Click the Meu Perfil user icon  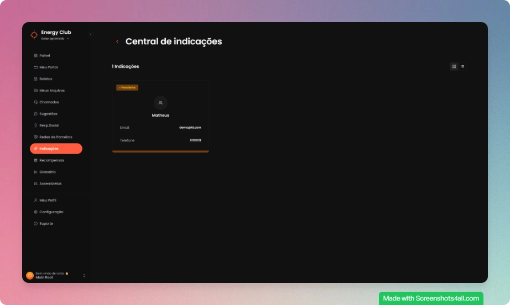click(x=35, y=201)
